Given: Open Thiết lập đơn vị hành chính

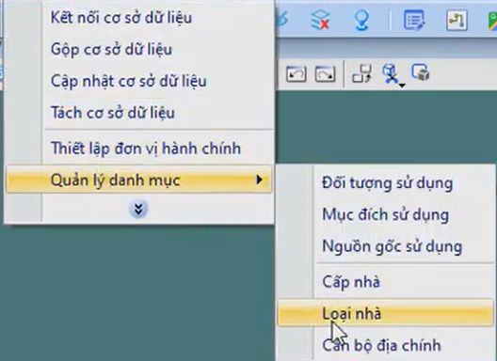Looking at the screenshot, I should [139, 149].
